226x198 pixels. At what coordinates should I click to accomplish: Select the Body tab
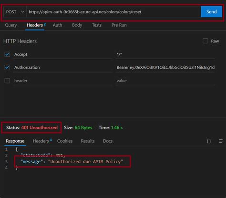click(x=77, y=25)
